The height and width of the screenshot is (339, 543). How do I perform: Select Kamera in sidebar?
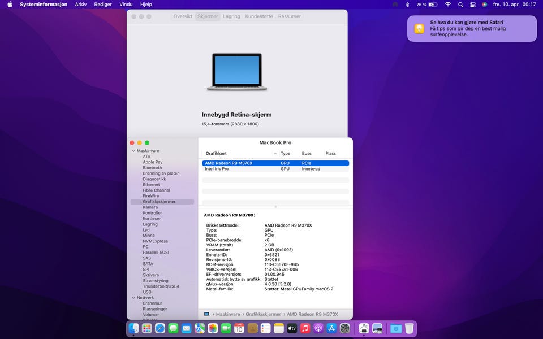150,207
